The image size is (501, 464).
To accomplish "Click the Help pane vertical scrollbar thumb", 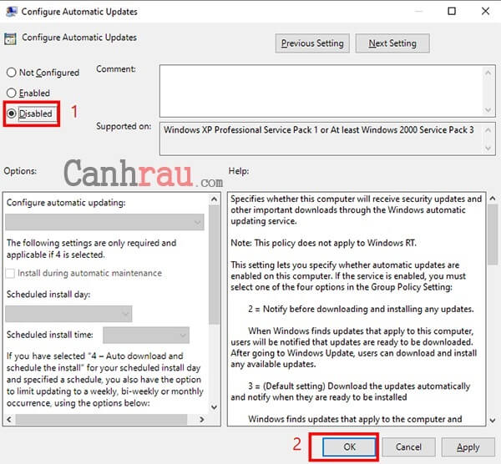I will coord(493,235).
